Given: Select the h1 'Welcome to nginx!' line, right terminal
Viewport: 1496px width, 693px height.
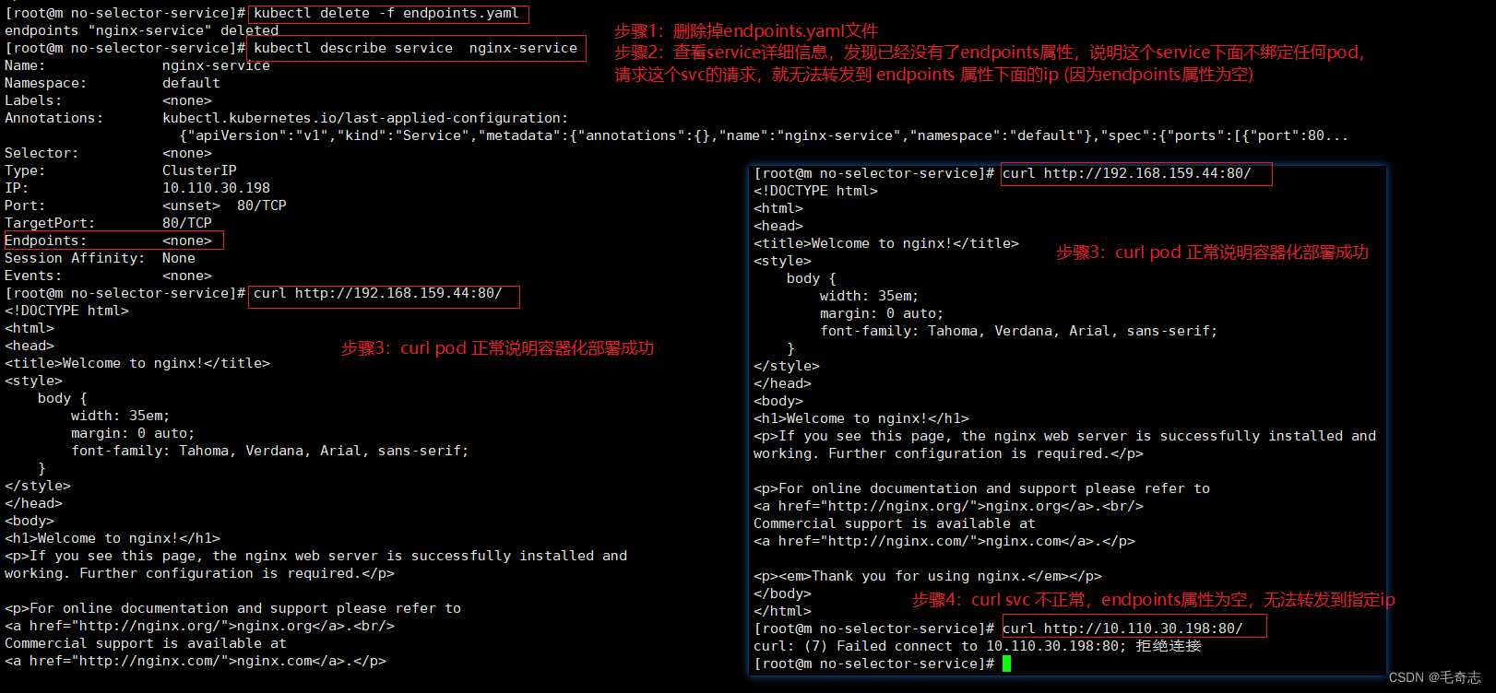Looking at the screenshot, I should point(861,418).
